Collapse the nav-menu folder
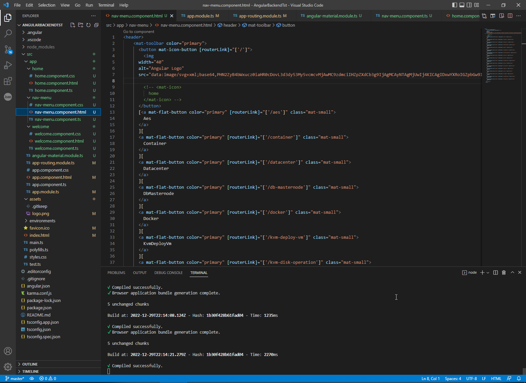The height and width of the screenshot is (383, 526). (41, 97)
